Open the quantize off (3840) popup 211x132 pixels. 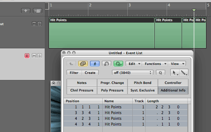pyautogui.click(x=133, y=72)
